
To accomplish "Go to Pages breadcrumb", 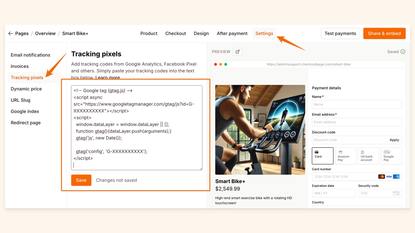I will pyautogui.click(x=22, y=33).
